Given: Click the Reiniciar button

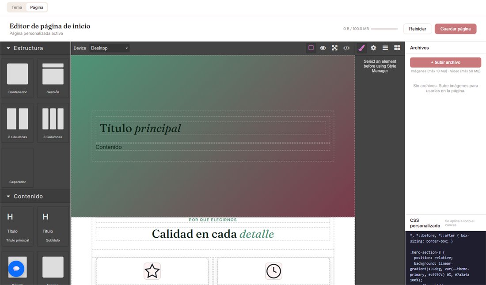Looking at the screenshot, I should point(418,29).
